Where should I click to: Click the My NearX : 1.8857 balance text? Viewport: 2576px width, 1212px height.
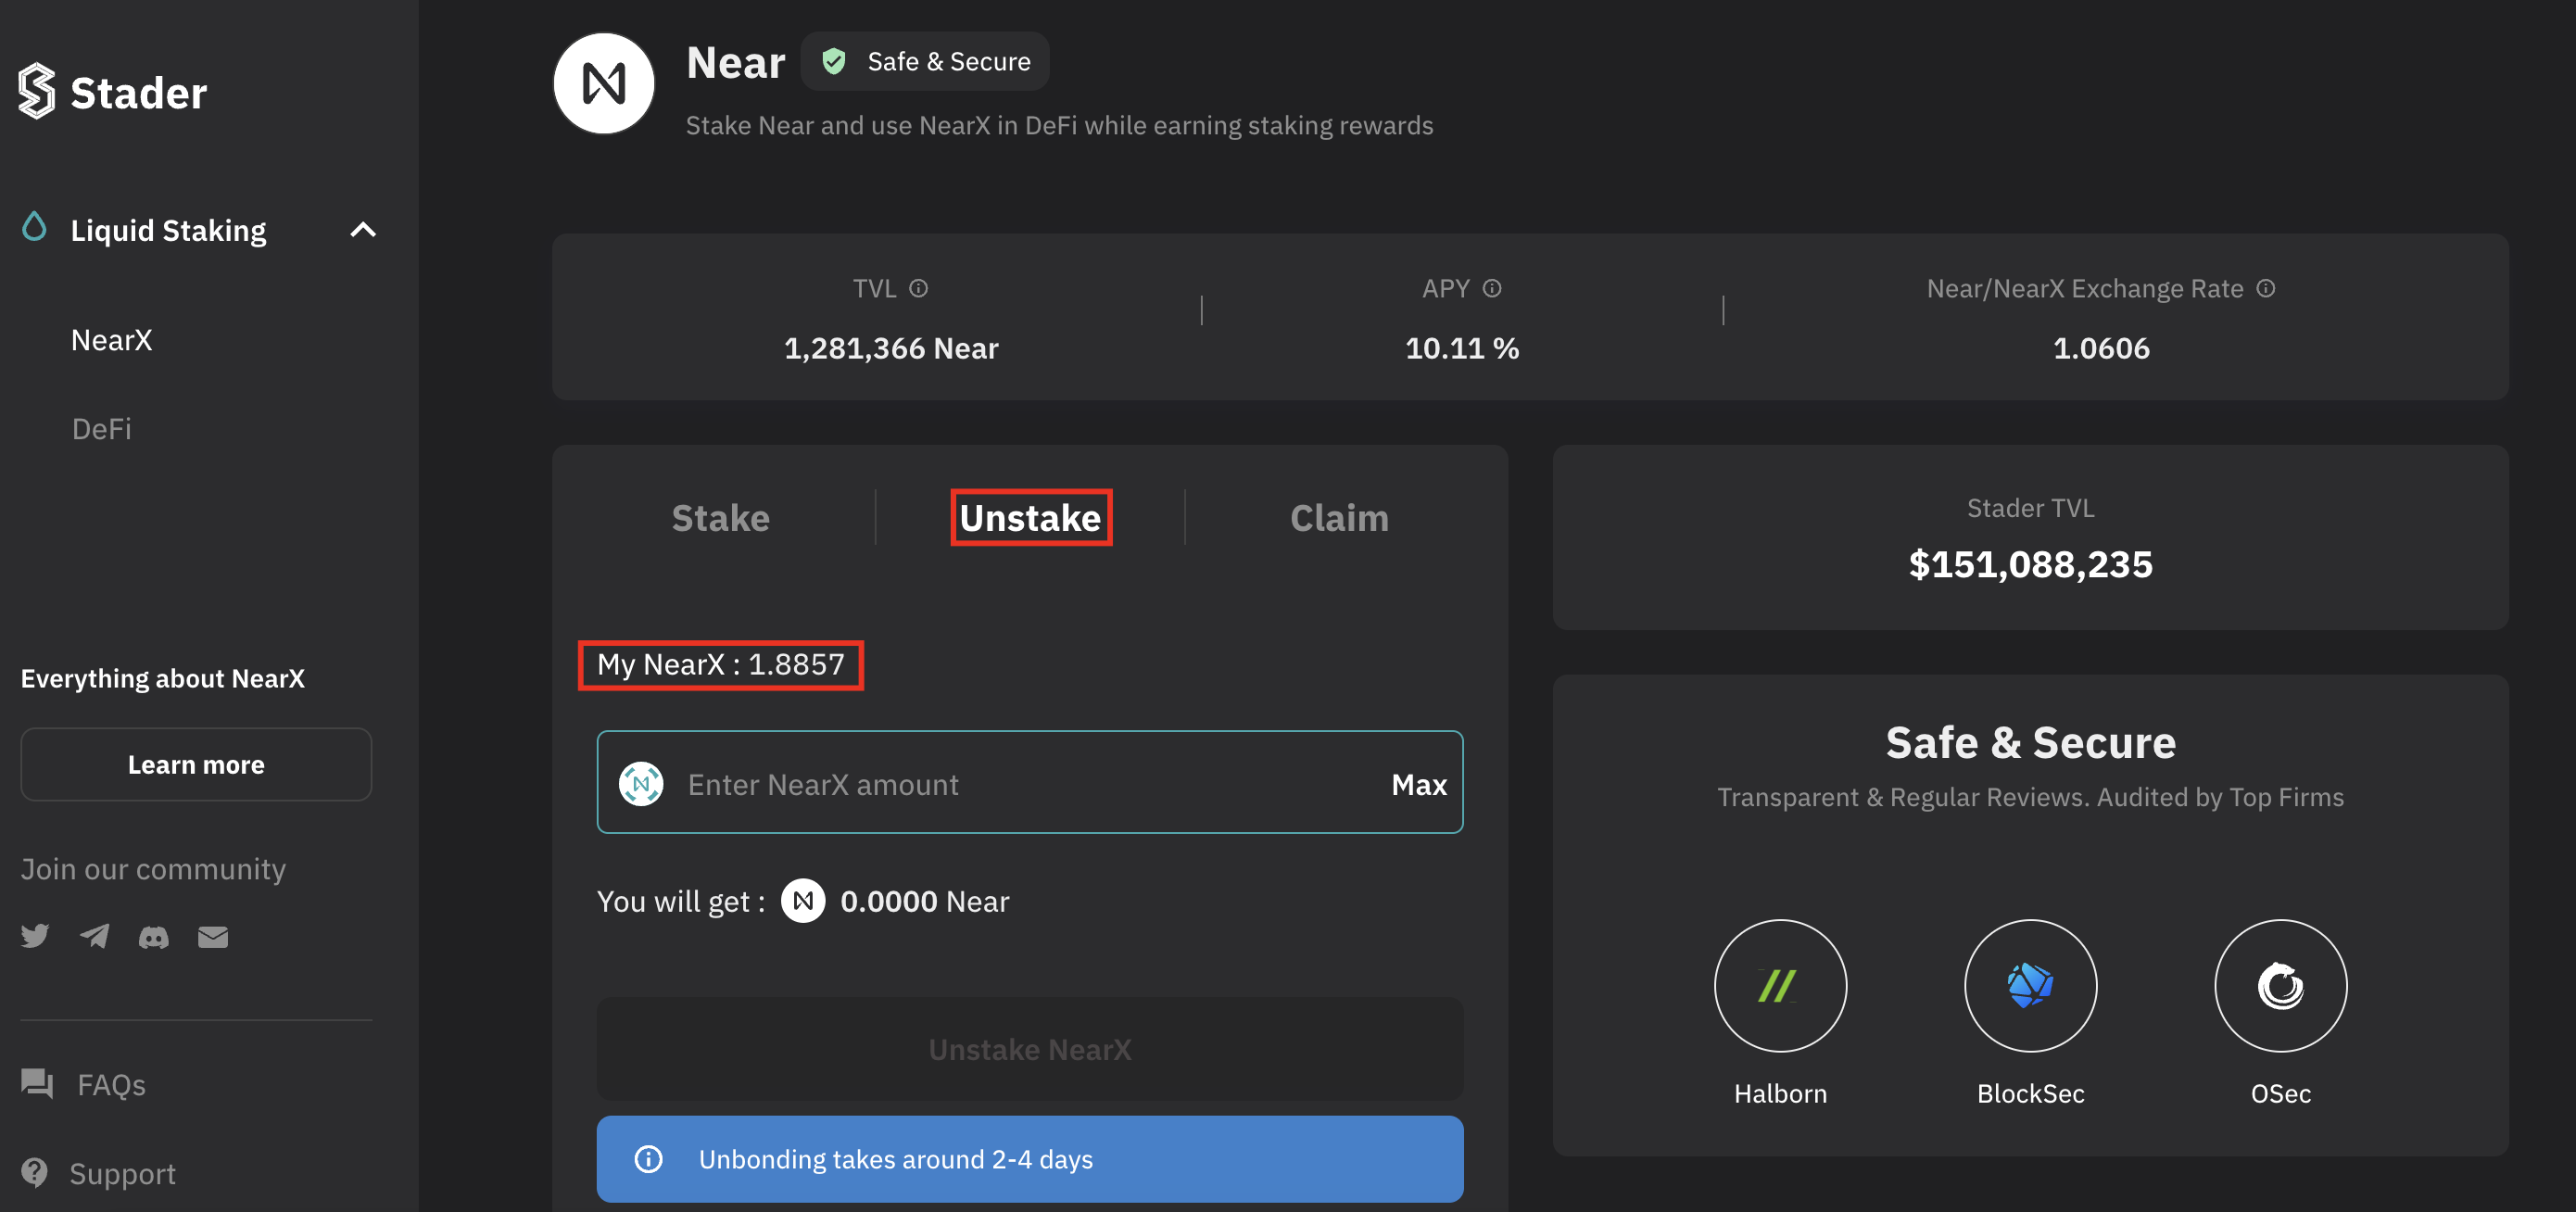[x=721, y=665]
